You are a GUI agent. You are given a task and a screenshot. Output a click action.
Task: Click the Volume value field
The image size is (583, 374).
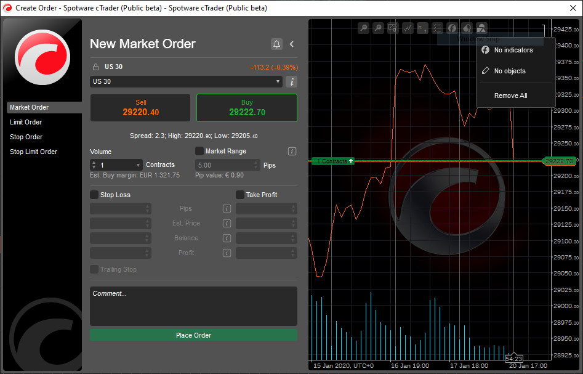click(116, 165)
